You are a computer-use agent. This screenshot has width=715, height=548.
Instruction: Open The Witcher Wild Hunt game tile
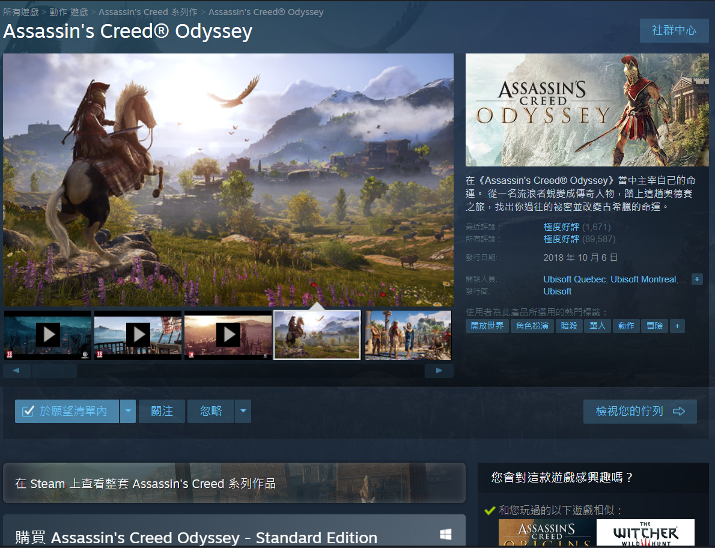pyautogui.click(x=645, y=532)
